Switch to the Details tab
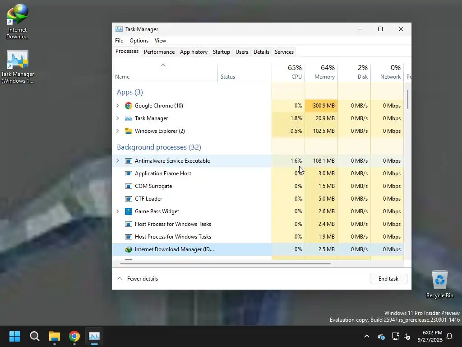The image size is (462, 347). 261,52
